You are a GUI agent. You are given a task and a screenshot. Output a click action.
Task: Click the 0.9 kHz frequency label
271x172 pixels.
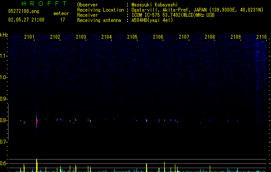pyautogui.click(x=4, y=99)
